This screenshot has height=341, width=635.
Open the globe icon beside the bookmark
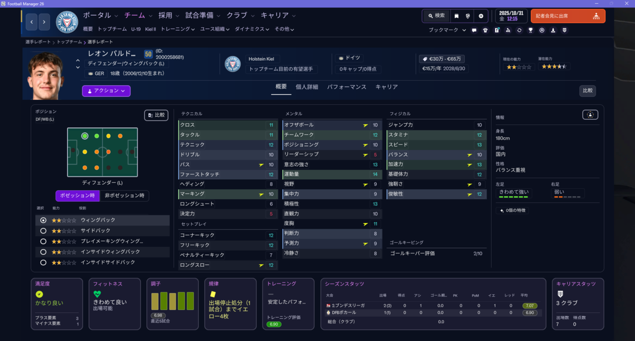click(x=468, y=16)
